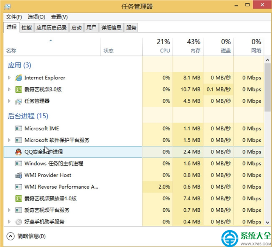Image resolution: width=272 pixels, height=248 pixels.
Task: Close the Task Manager window
Action: 262,5
